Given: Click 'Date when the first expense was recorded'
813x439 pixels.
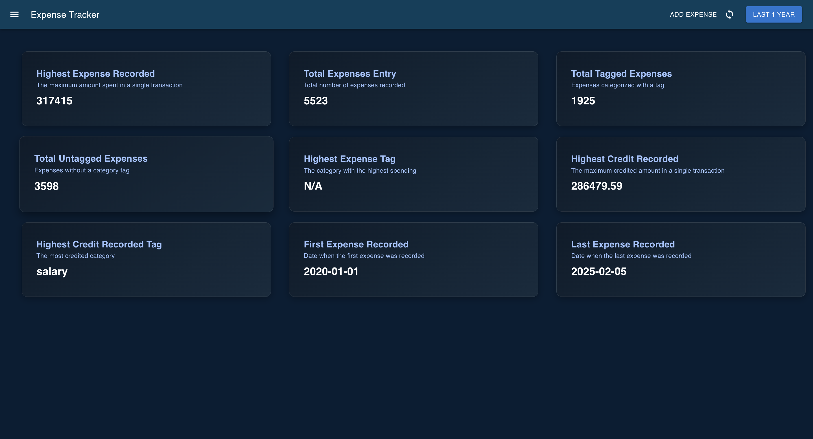Looking at the screenshot, I should (364, 256).
